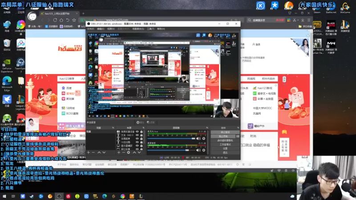Open NetEase Music taskbar icon
The height and width of the screenshot is (200, 356).
68,196
